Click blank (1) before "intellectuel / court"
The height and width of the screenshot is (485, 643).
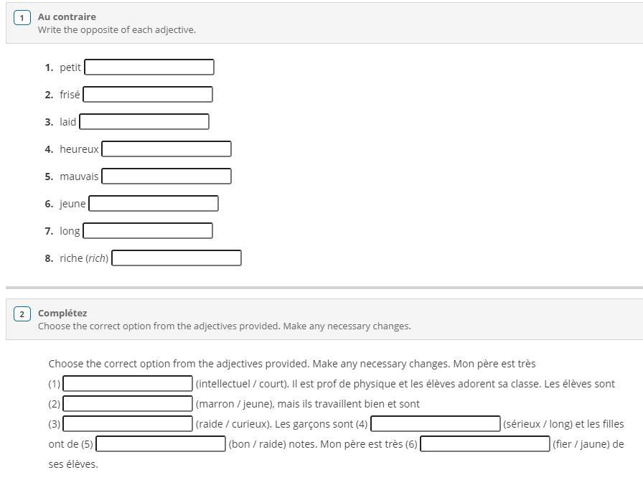128,384
